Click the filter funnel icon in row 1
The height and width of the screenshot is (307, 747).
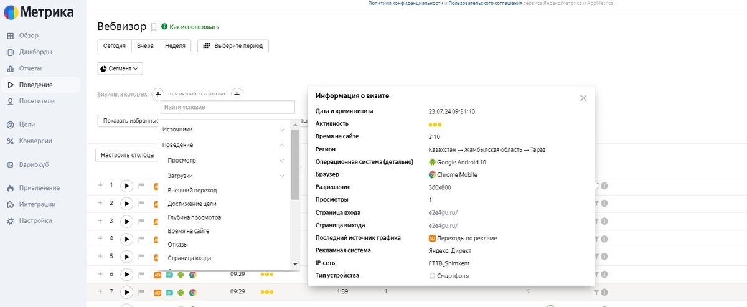point(596,186)
